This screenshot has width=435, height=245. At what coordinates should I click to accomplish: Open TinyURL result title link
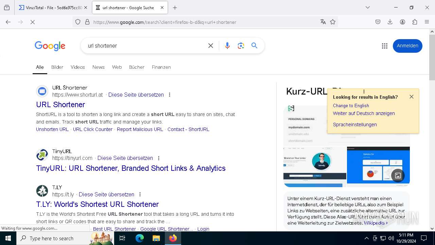131,168
